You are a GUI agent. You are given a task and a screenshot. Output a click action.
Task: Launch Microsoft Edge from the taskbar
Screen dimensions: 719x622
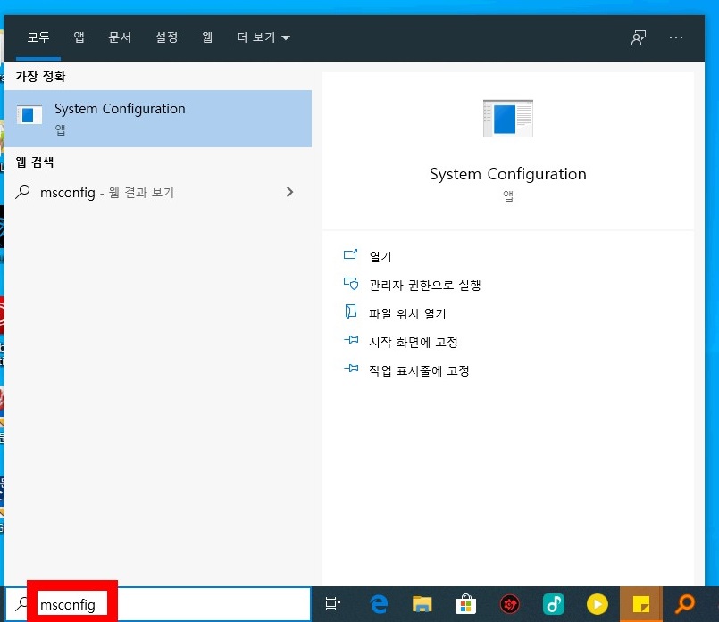(379, 604)
